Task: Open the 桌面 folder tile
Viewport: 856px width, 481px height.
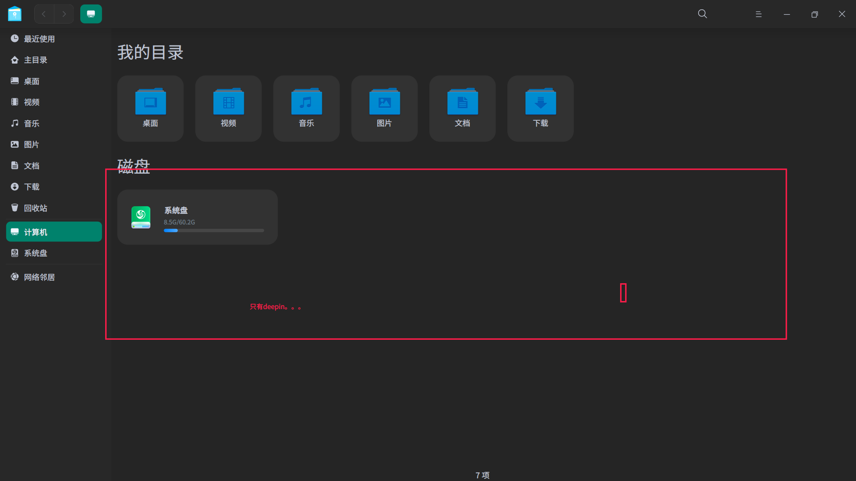Action: tap(150, 108)
